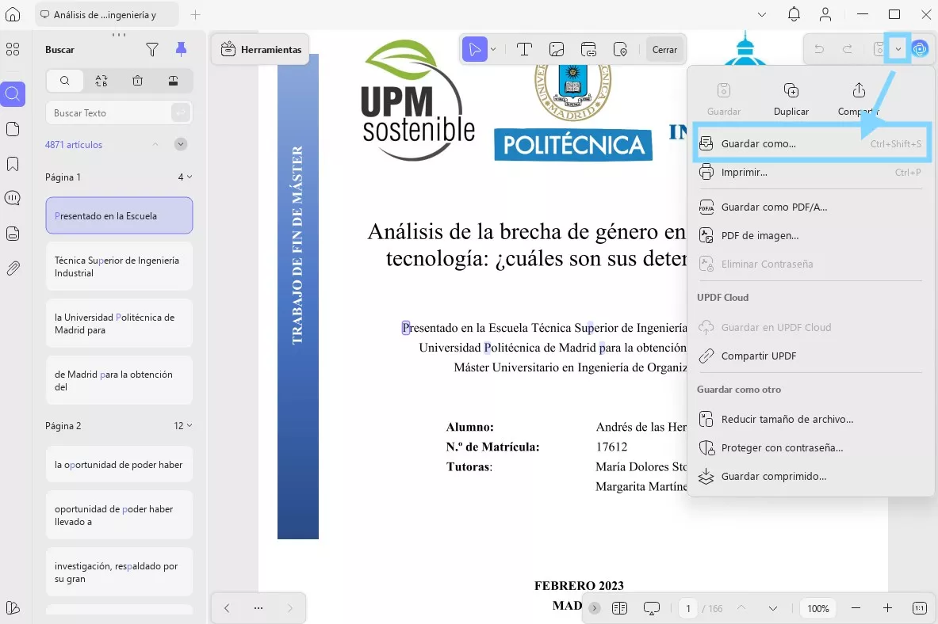Select the fourth edit tool icon
The image size is (938, 624).
[x=620, y=50]
